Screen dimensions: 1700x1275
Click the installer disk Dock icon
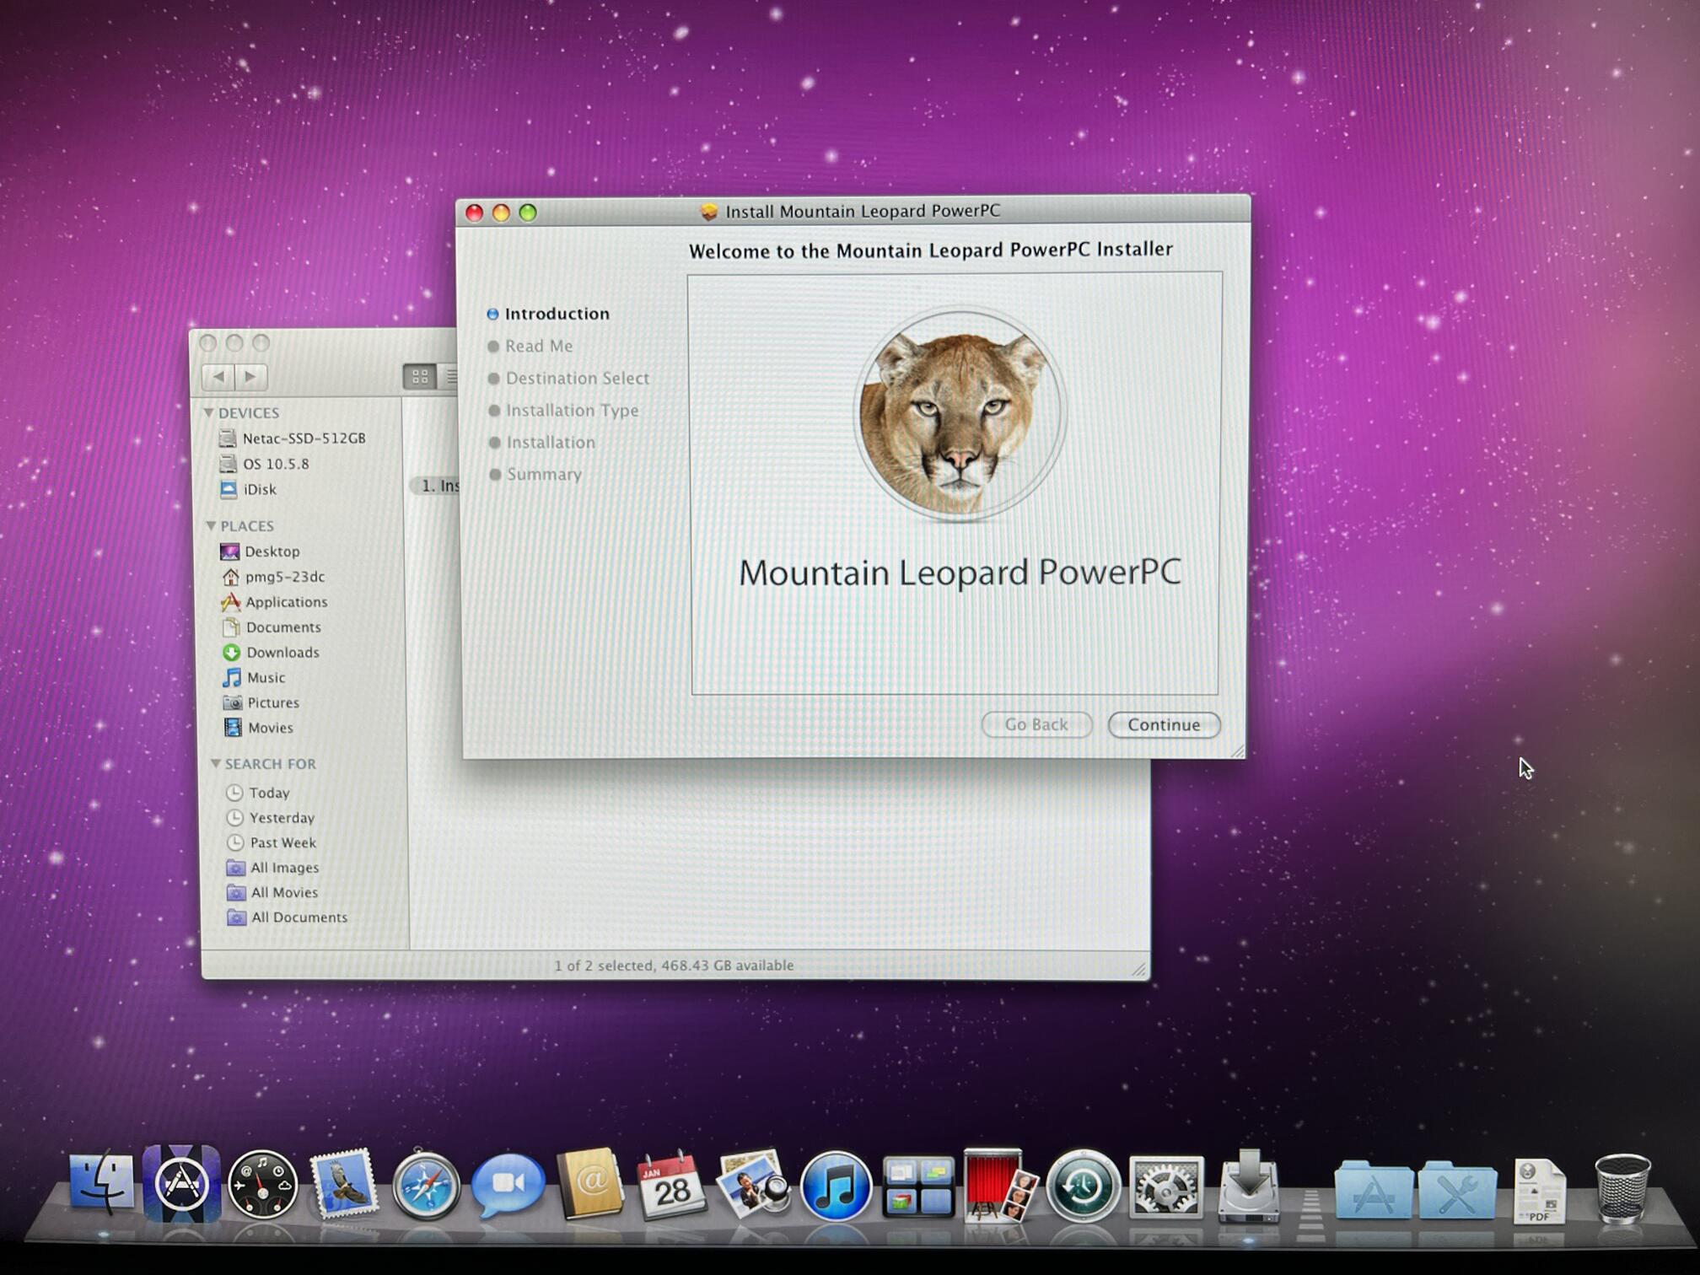tap(1248, 1185)
